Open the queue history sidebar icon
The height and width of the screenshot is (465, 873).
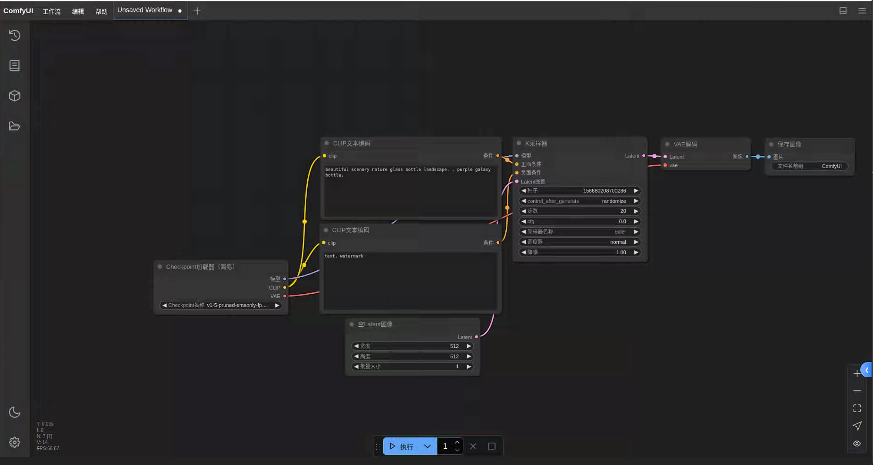[15, 35]
